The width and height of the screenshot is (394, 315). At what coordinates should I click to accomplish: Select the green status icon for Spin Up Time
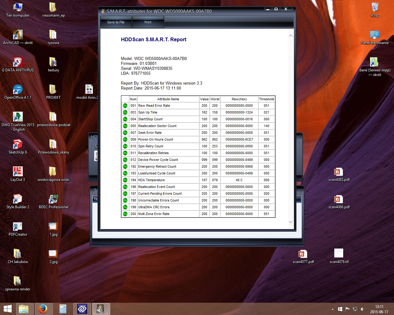coord(125,112)
